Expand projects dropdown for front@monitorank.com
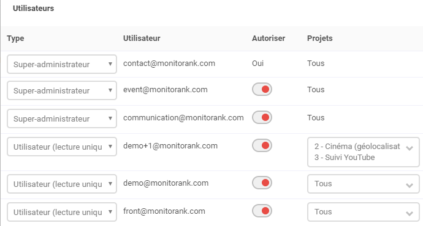 (x=363, y=212)
